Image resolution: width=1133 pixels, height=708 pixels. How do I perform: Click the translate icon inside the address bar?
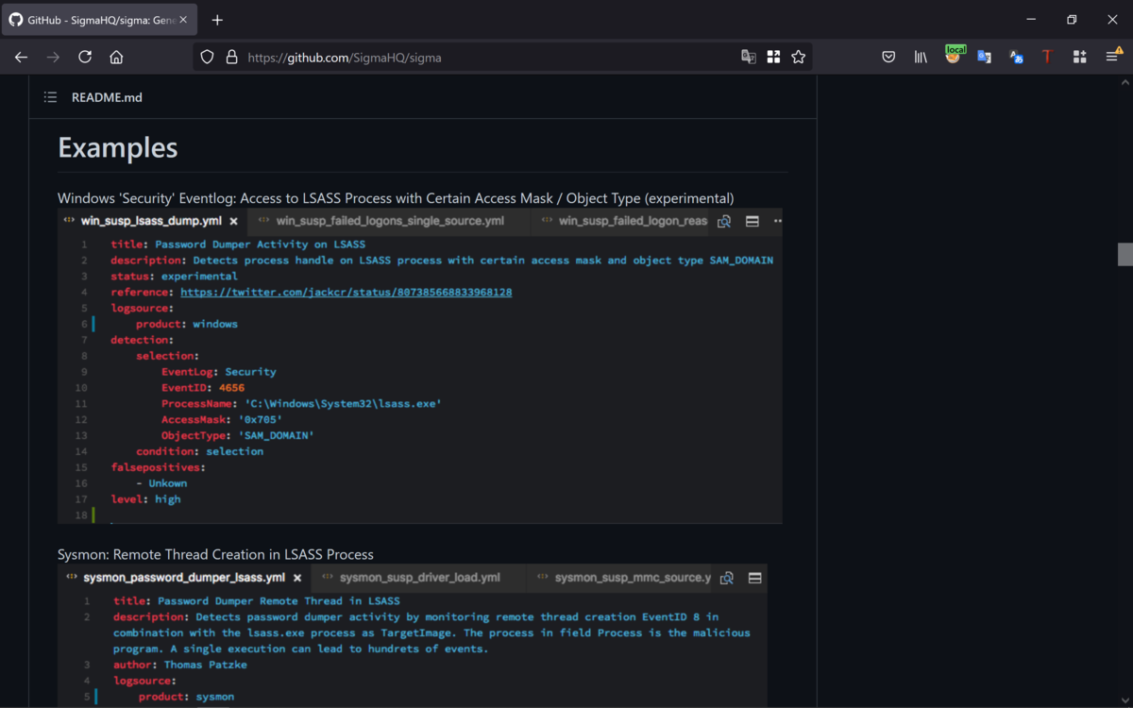[x=749, y=57]
